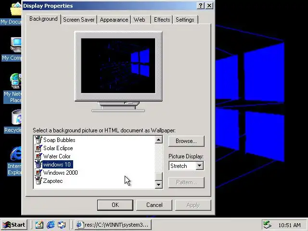
Task: Switch to the Screen Saver tab
Action: pos(79,20)
